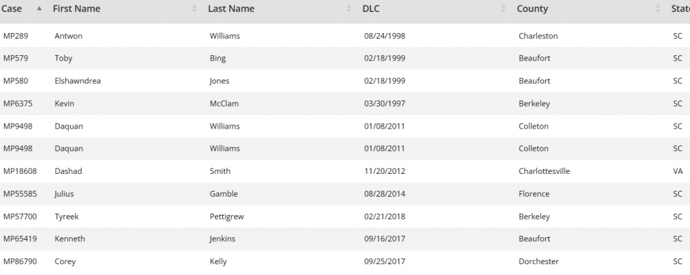Sort by the First Name header label
This screenshot has height=275, width=690.
pyautogui.click(x=76, y=9)
